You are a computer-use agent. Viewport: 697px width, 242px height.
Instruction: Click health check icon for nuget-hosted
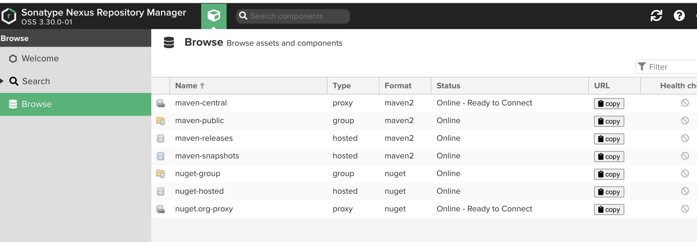coord(685,191)
